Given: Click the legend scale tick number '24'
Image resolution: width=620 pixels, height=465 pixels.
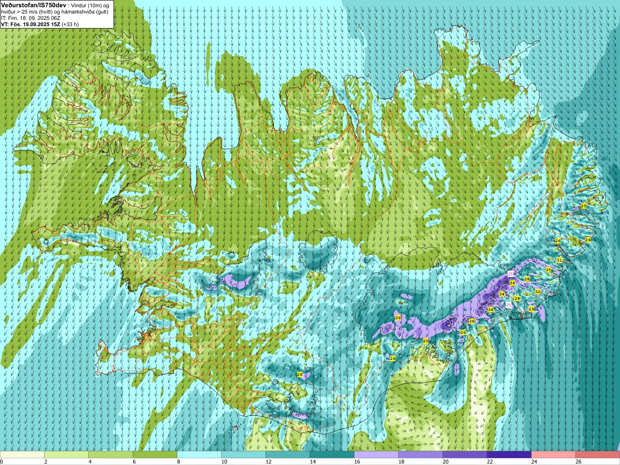Looking at the screenshot, I should coord(534,462).
